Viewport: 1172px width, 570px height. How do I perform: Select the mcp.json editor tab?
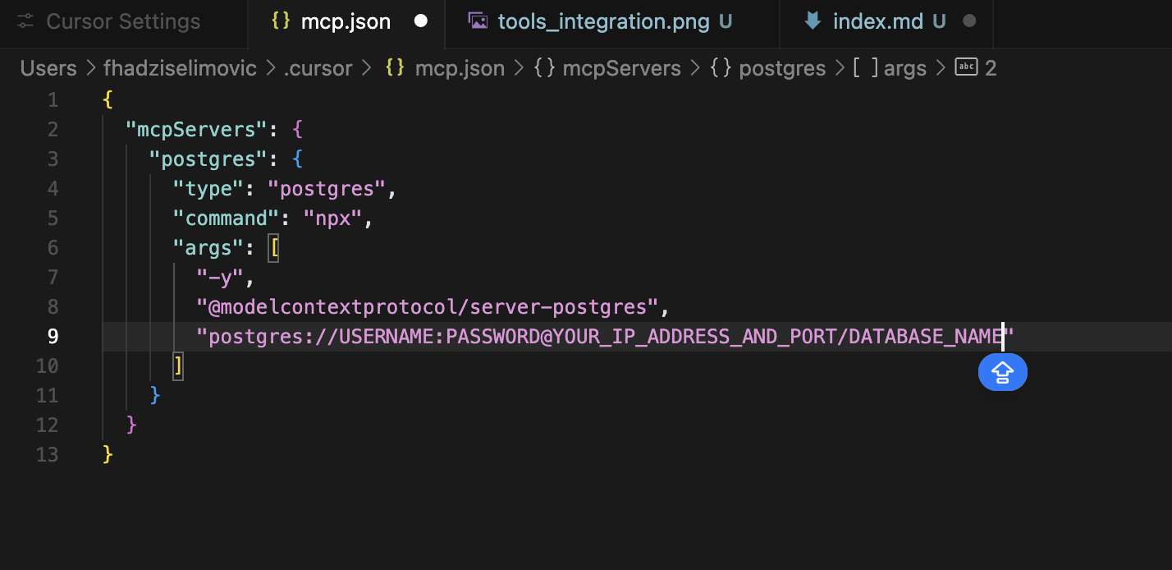point(346,21)
